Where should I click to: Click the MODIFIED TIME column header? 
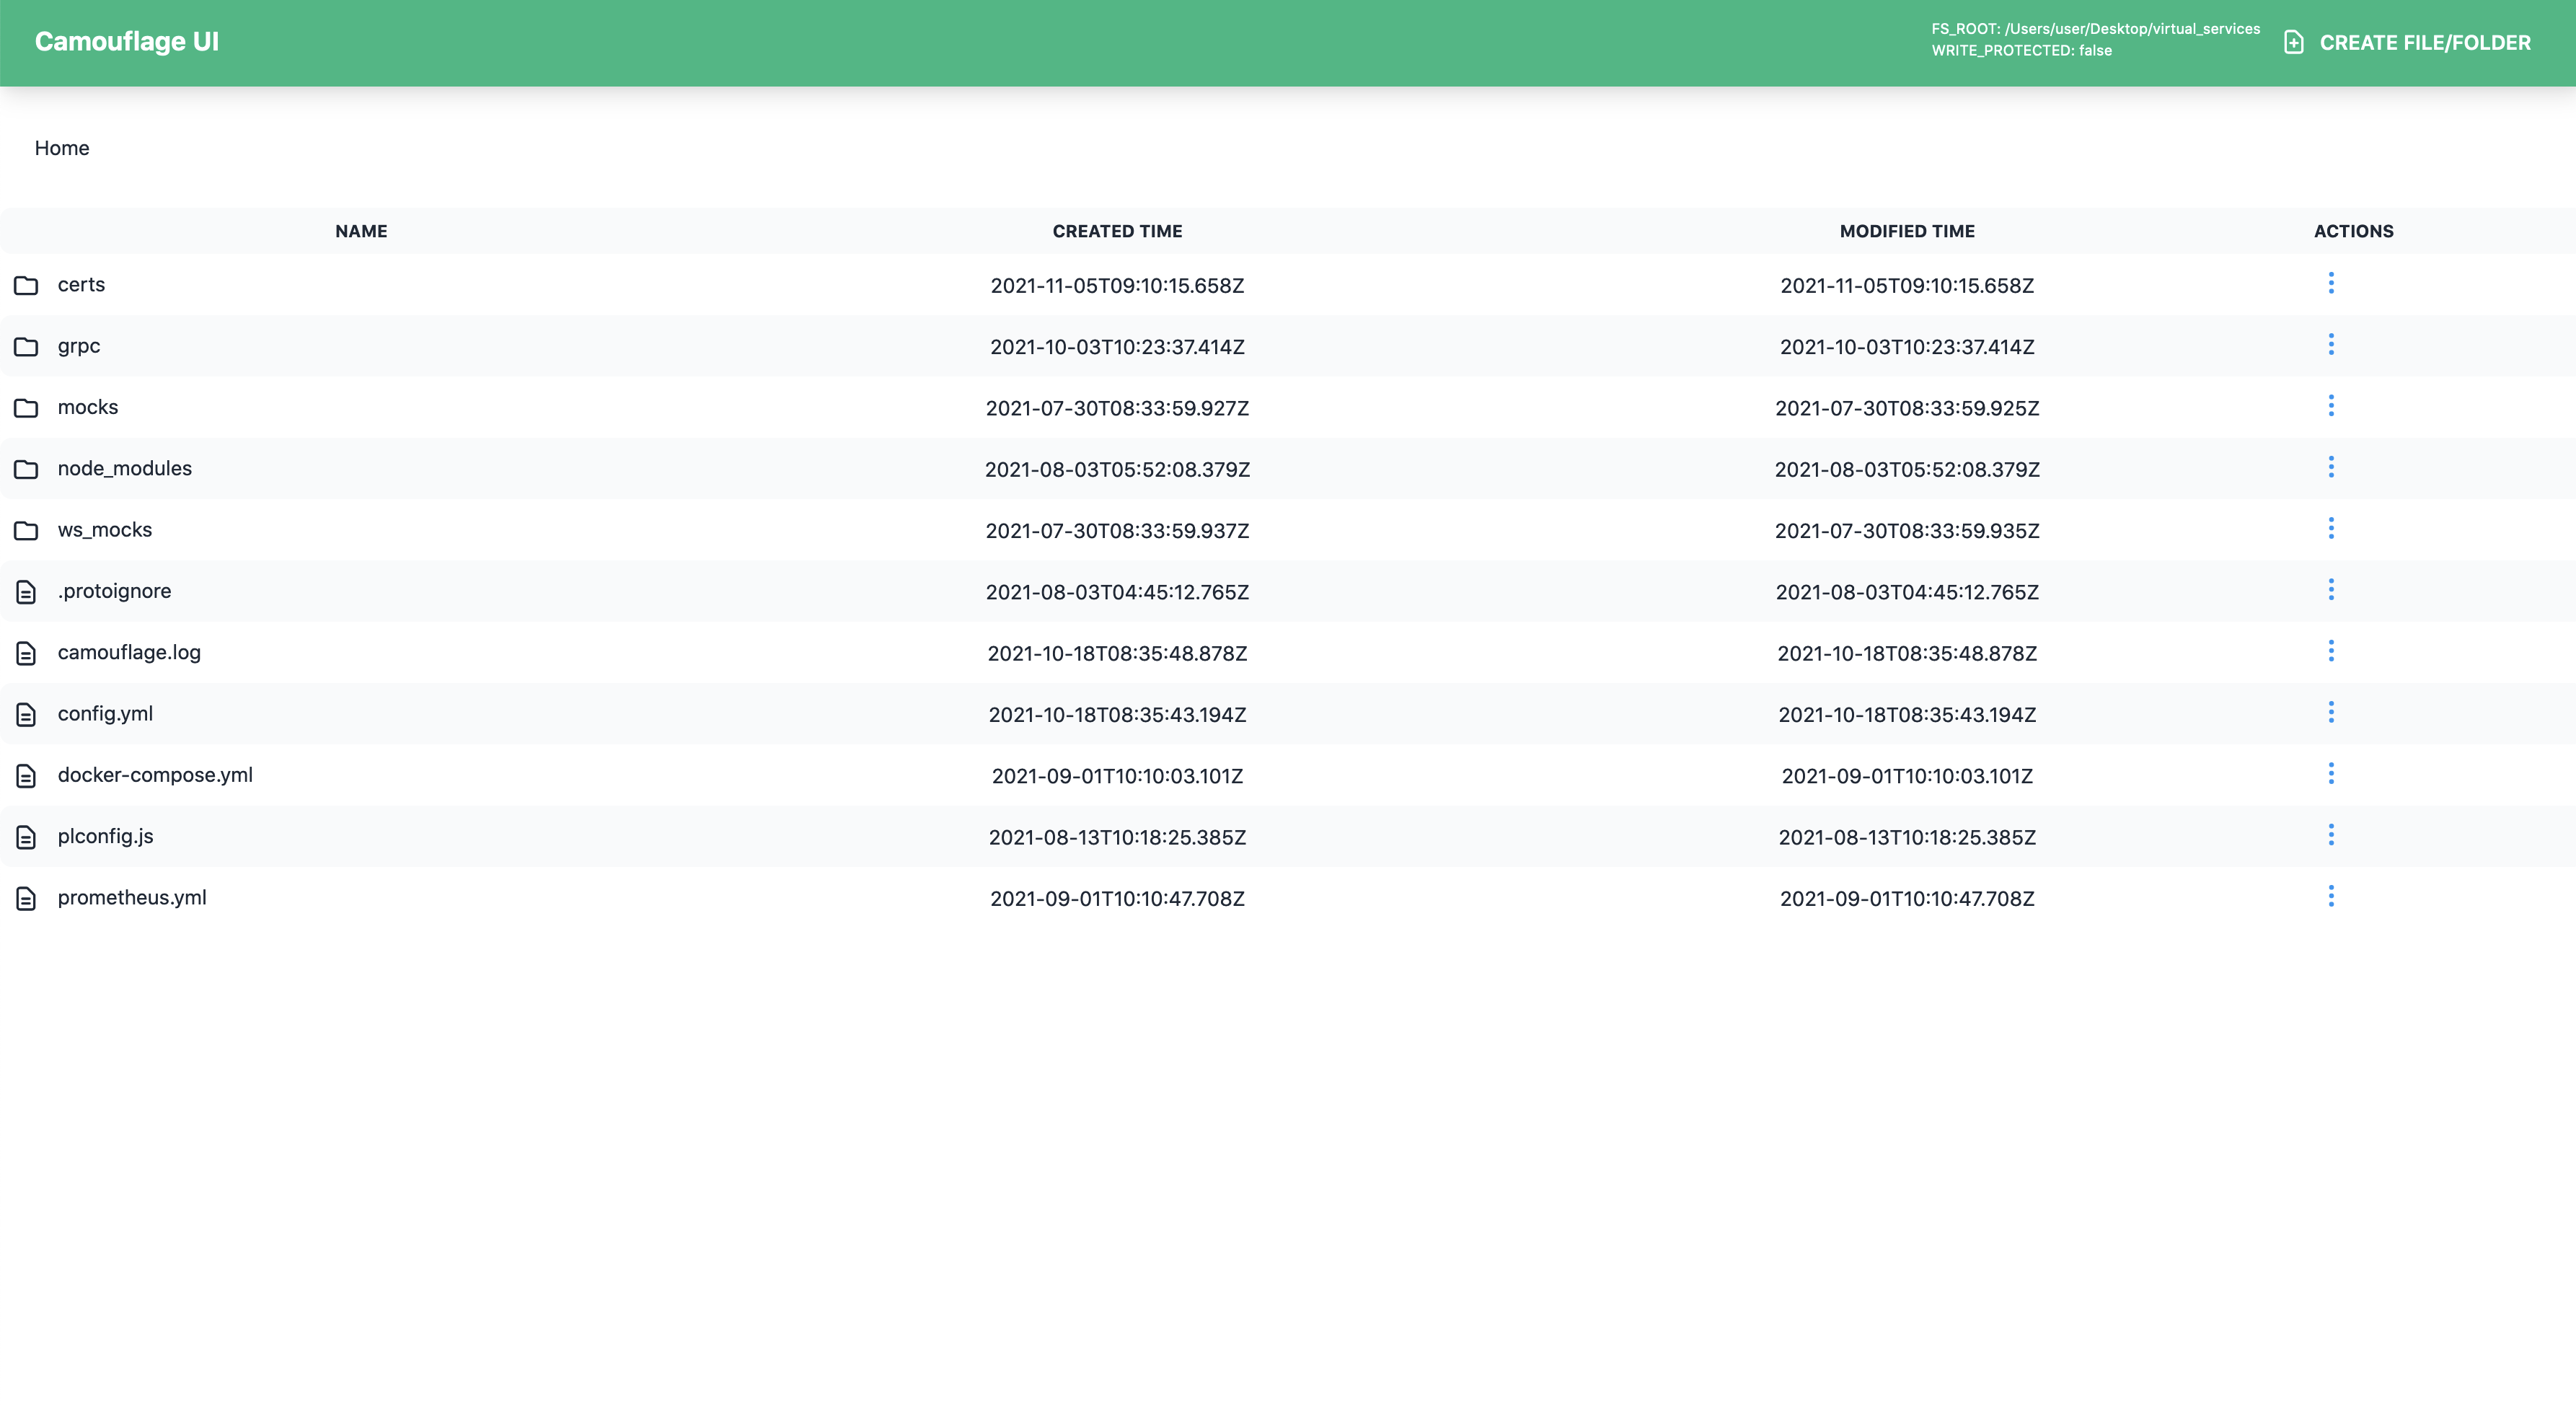[x=1906, y=231]
